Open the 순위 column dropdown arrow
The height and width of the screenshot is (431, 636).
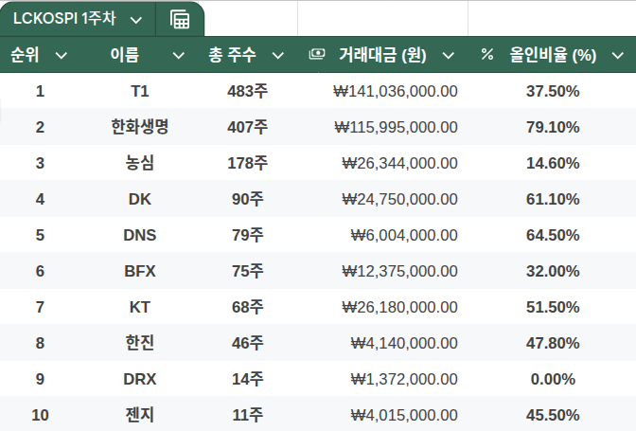point(62,55)
